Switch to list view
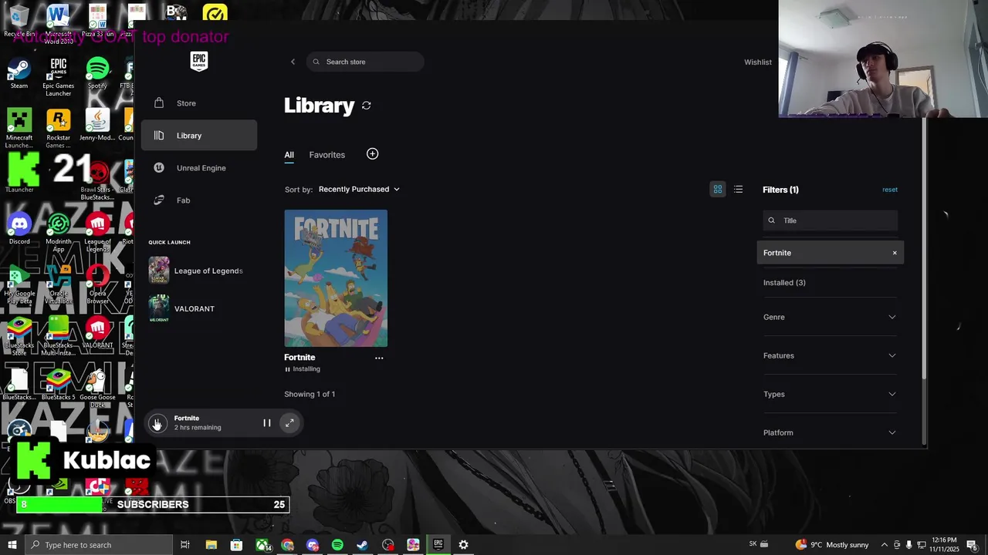The image size is (988, 555). [739, 190]
